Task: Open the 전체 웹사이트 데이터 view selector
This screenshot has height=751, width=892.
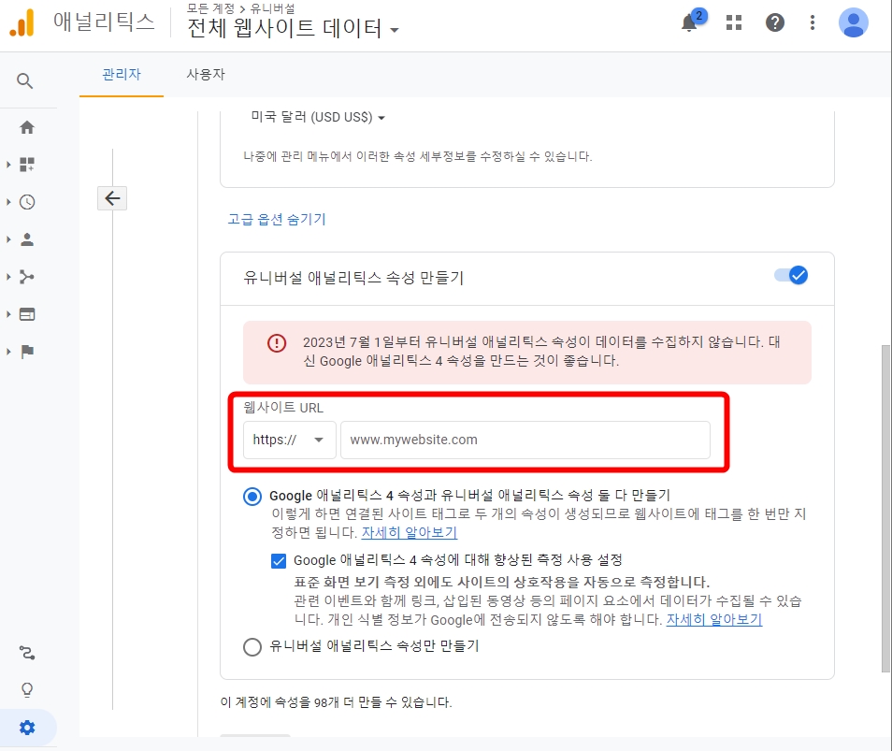Action: point(293,28)
